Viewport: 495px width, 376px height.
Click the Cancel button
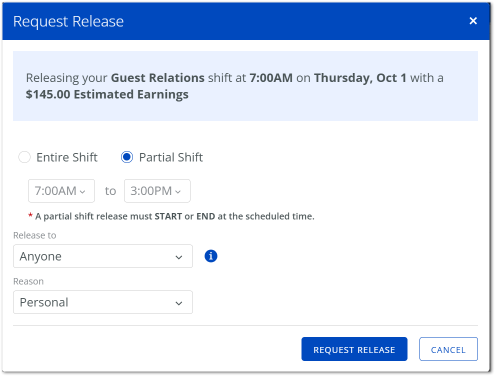pos(448,349)
